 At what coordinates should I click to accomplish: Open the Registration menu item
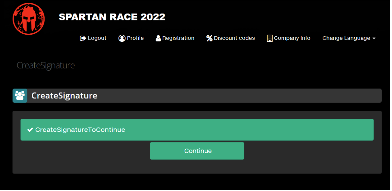tap(178, 38)
